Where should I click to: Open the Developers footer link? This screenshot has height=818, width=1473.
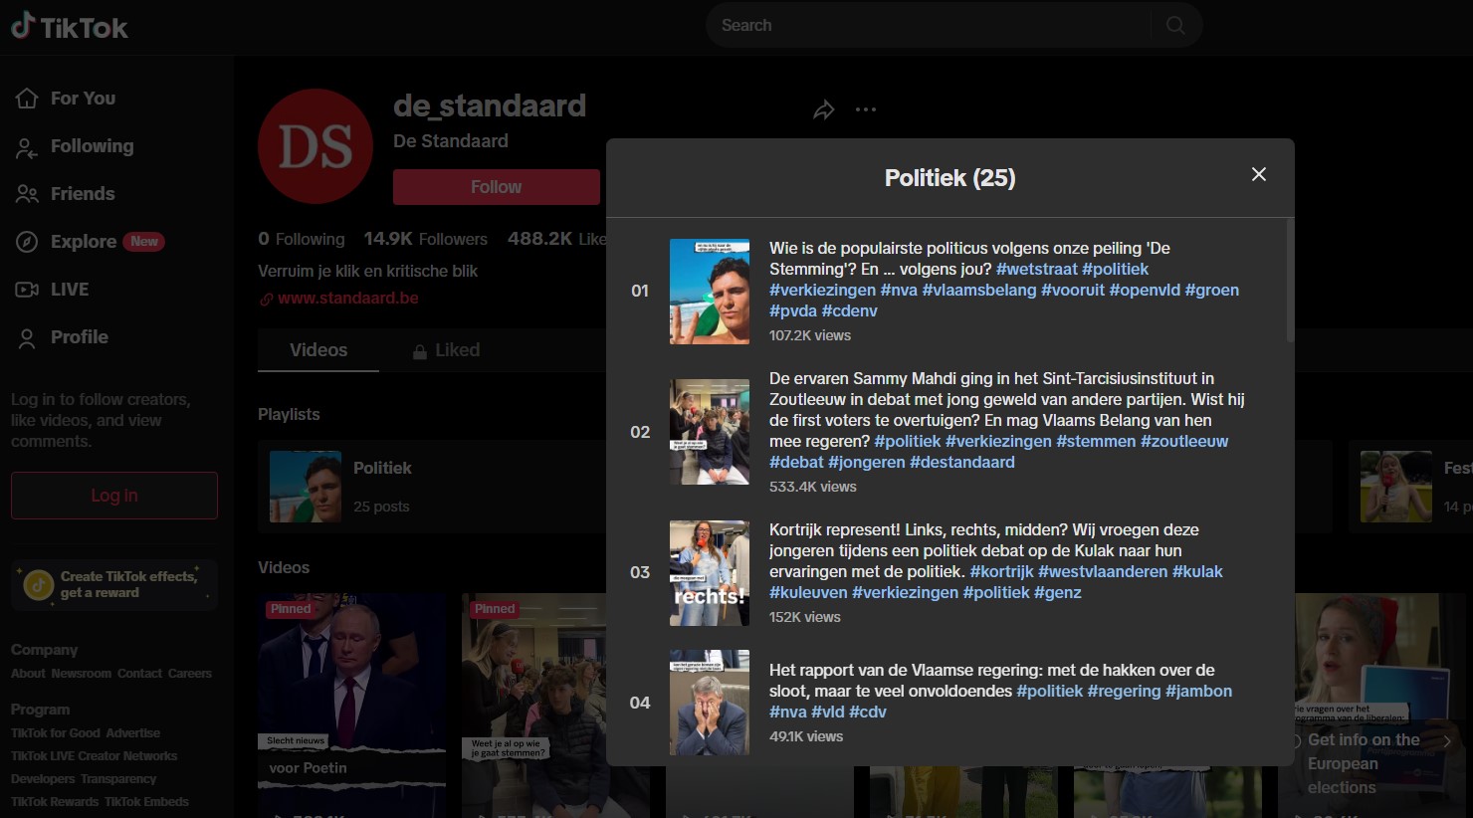pos(43,779)
